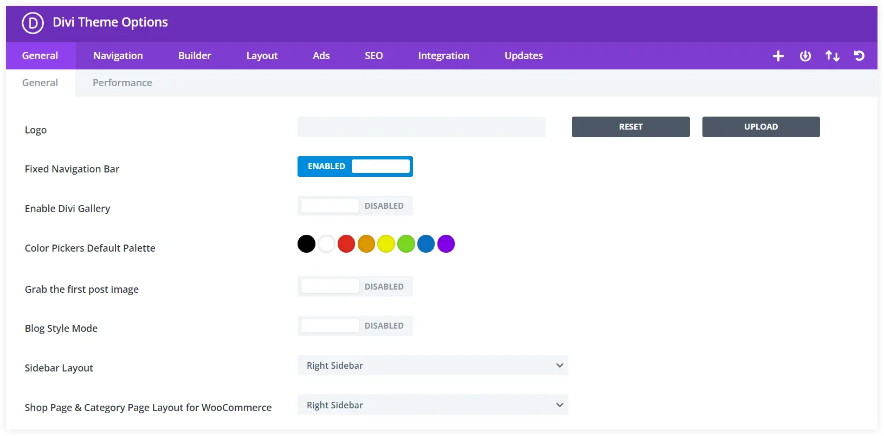Screen dimensions: 884x436
Task: Disable the Fixed Navigation Bar toggle
Action: coord(355,166)
